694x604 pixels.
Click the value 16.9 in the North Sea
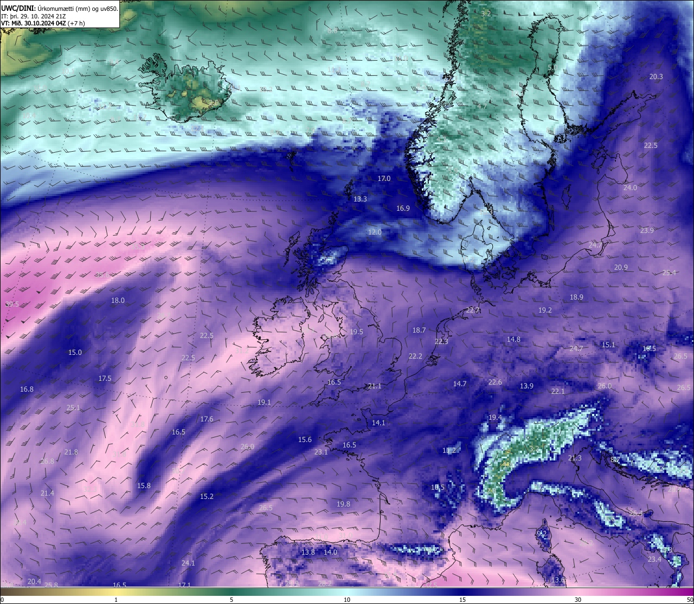click(x=403, y=208)
